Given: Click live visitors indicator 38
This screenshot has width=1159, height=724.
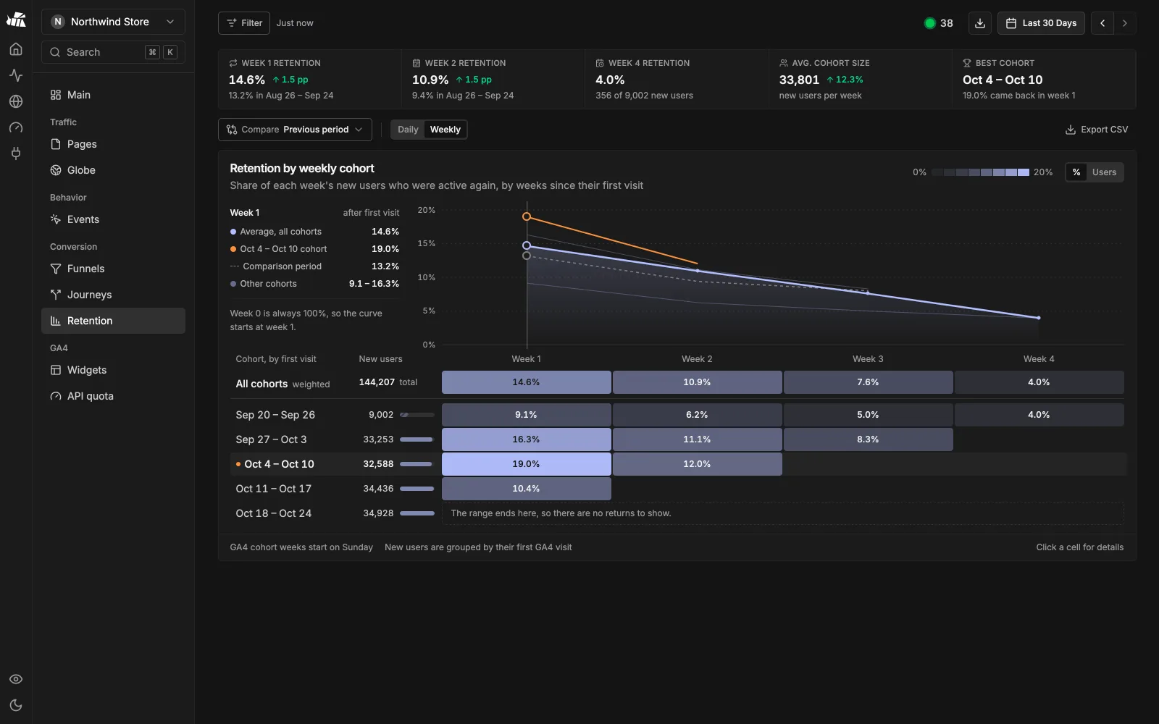Looking at the screenshot, I should [939, 23].
